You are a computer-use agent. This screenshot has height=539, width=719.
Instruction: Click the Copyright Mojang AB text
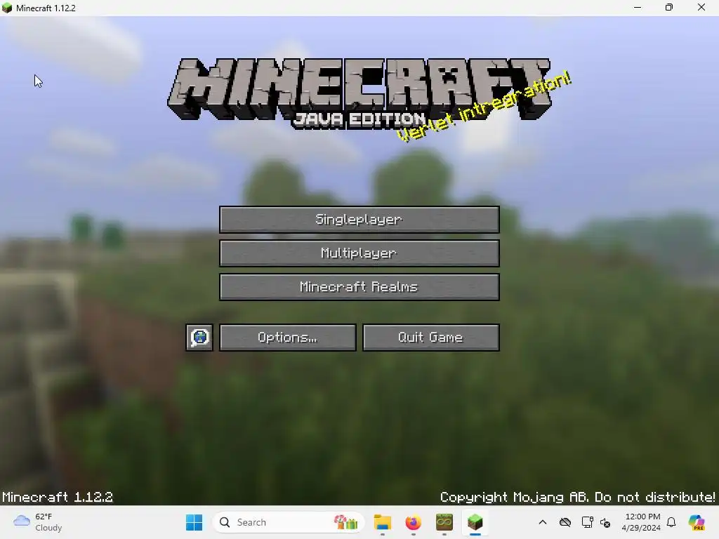click(578, 497)
